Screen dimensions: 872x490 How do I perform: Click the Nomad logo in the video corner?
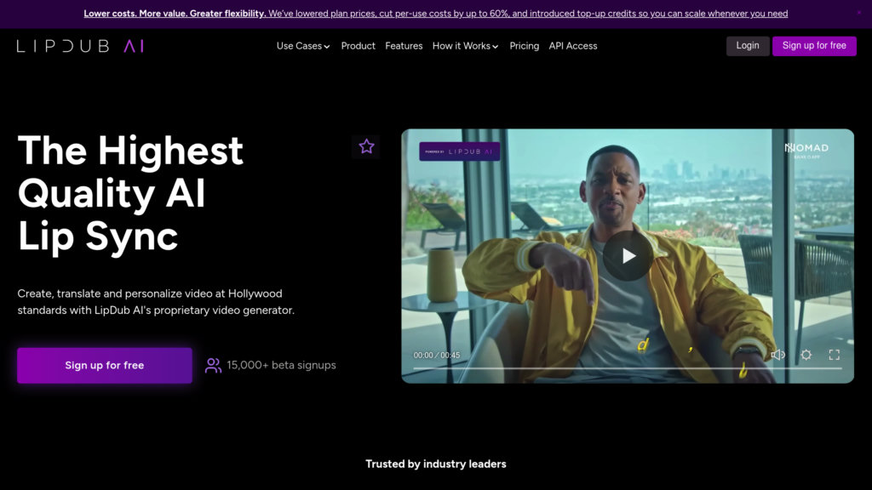[x=806, y=149]
